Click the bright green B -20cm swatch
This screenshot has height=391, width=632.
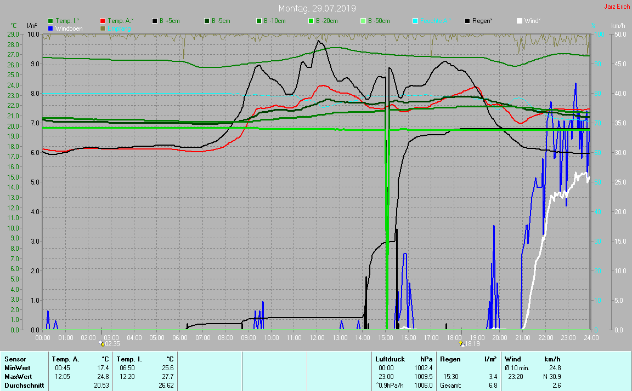coord(311,21)
